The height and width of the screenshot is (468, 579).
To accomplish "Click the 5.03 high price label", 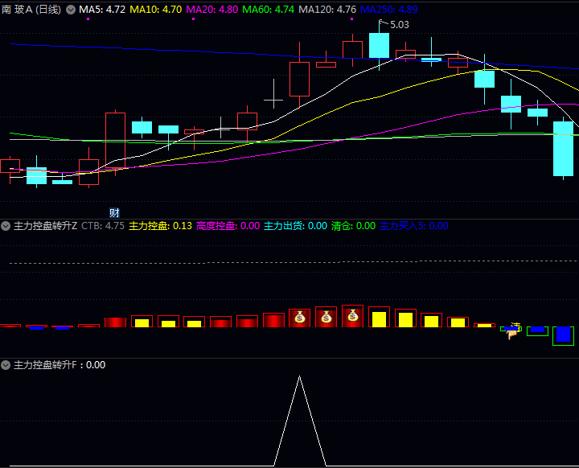I will (400, 25).
